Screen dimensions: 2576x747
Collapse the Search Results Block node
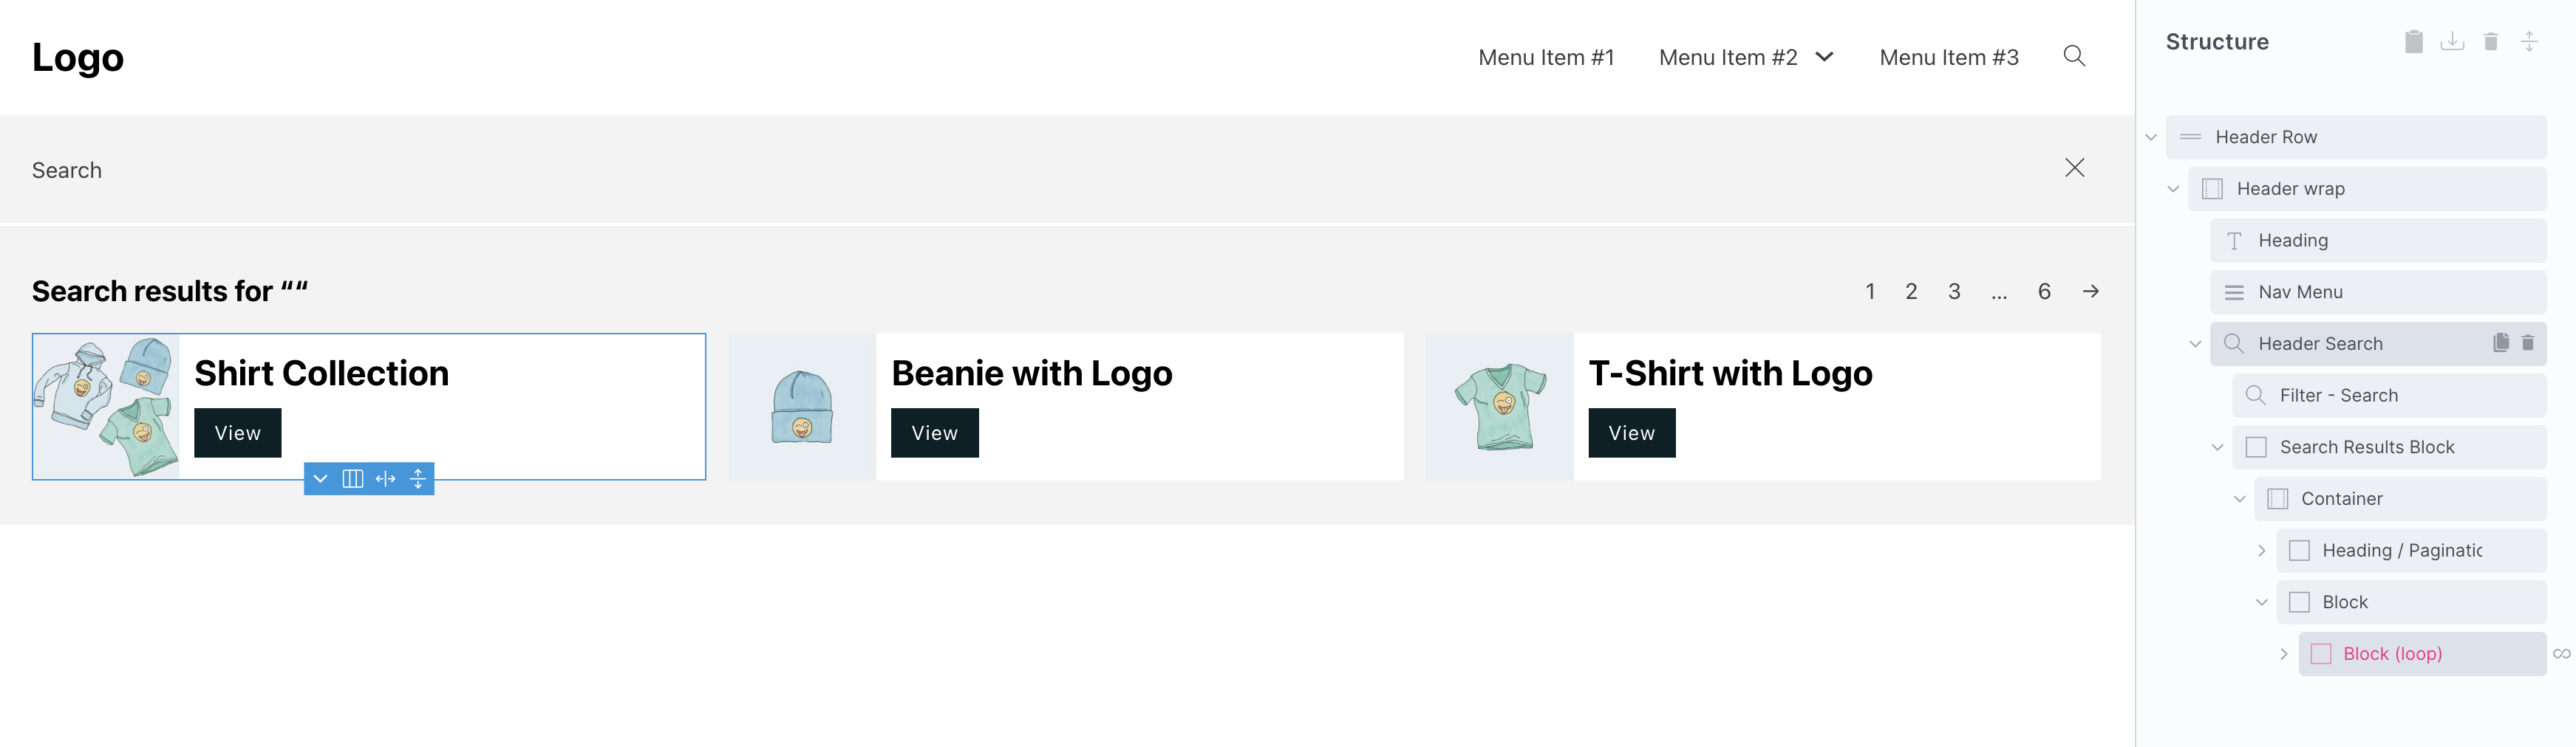pos(2217,447)
